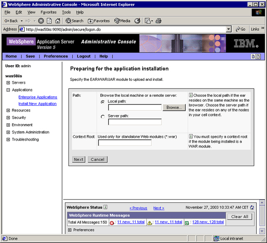Click the status frame scroll up arrow

click(262, 202)
